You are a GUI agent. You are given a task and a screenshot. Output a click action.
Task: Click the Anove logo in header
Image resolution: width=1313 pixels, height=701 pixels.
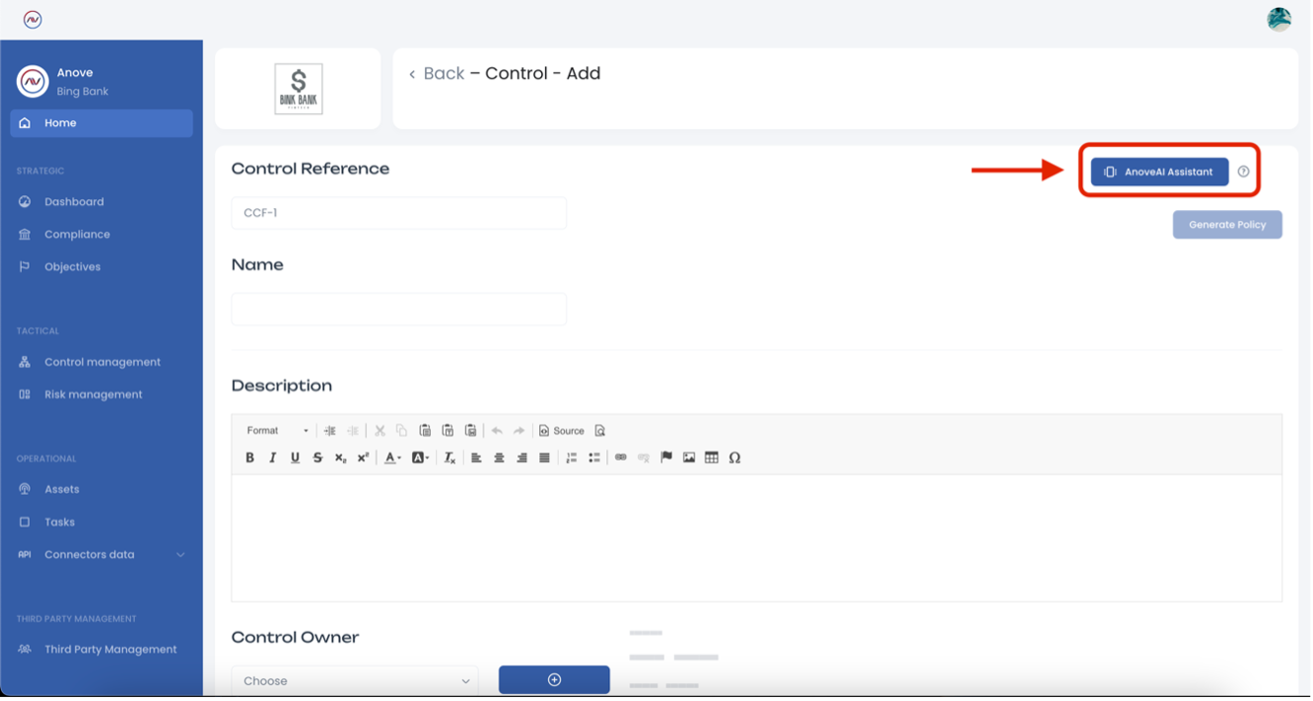tap(33, 19)
